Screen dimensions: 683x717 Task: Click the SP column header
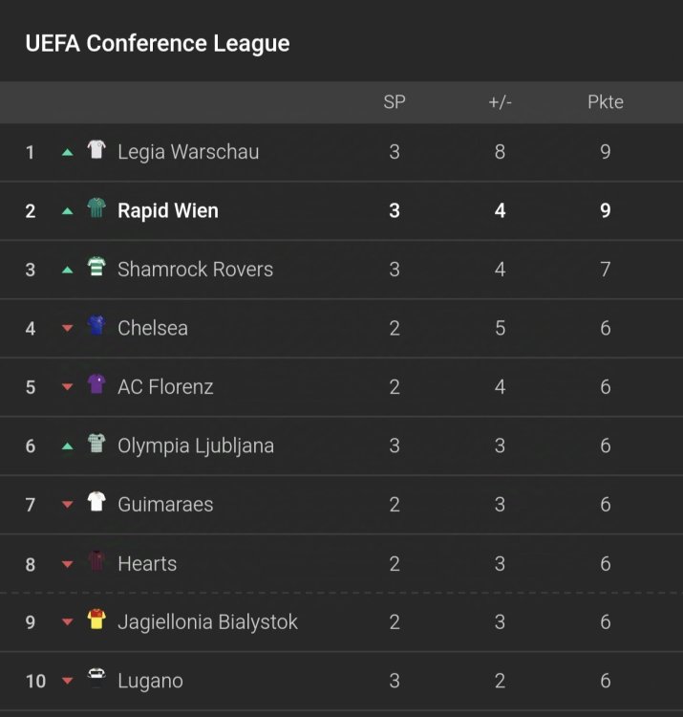click(395, 102)
